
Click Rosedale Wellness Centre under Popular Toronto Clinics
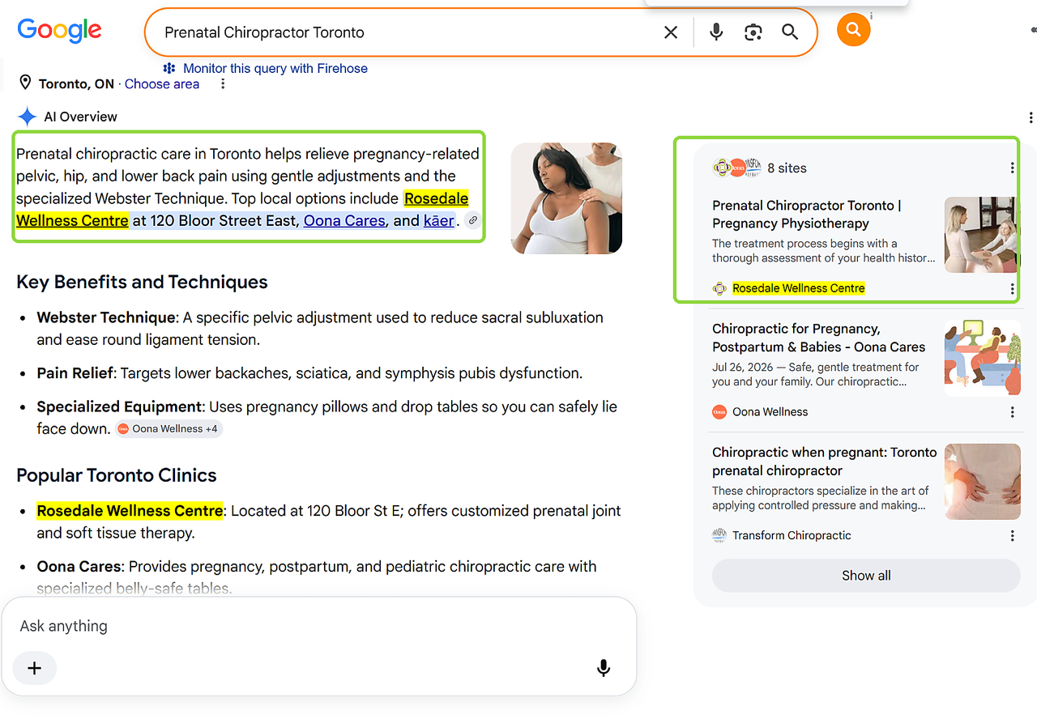(130, 511)
